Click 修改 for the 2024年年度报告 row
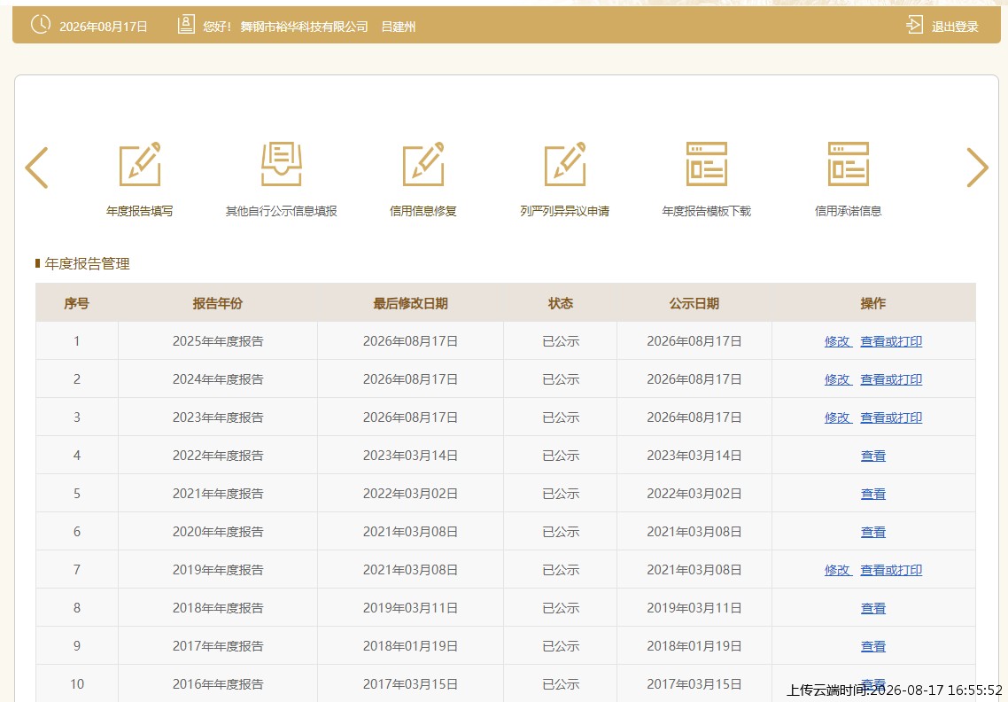 tap(838, 379)
